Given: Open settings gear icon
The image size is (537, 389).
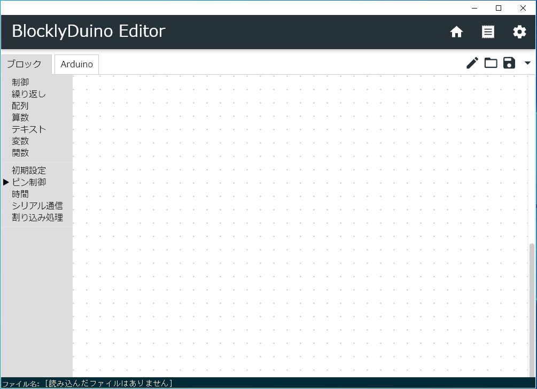Looking at the screenshot, I should 519,32.
